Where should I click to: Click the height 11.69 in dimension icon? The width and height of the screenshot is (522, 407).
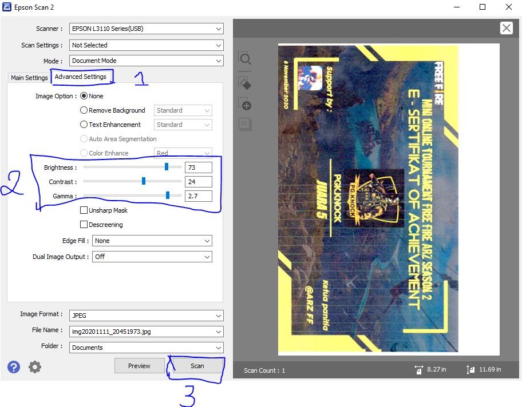(x=470, y=369)
